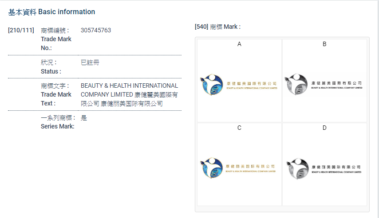Click the letter B label above second mark
The image size is (379, 218).
pos(324,44)
